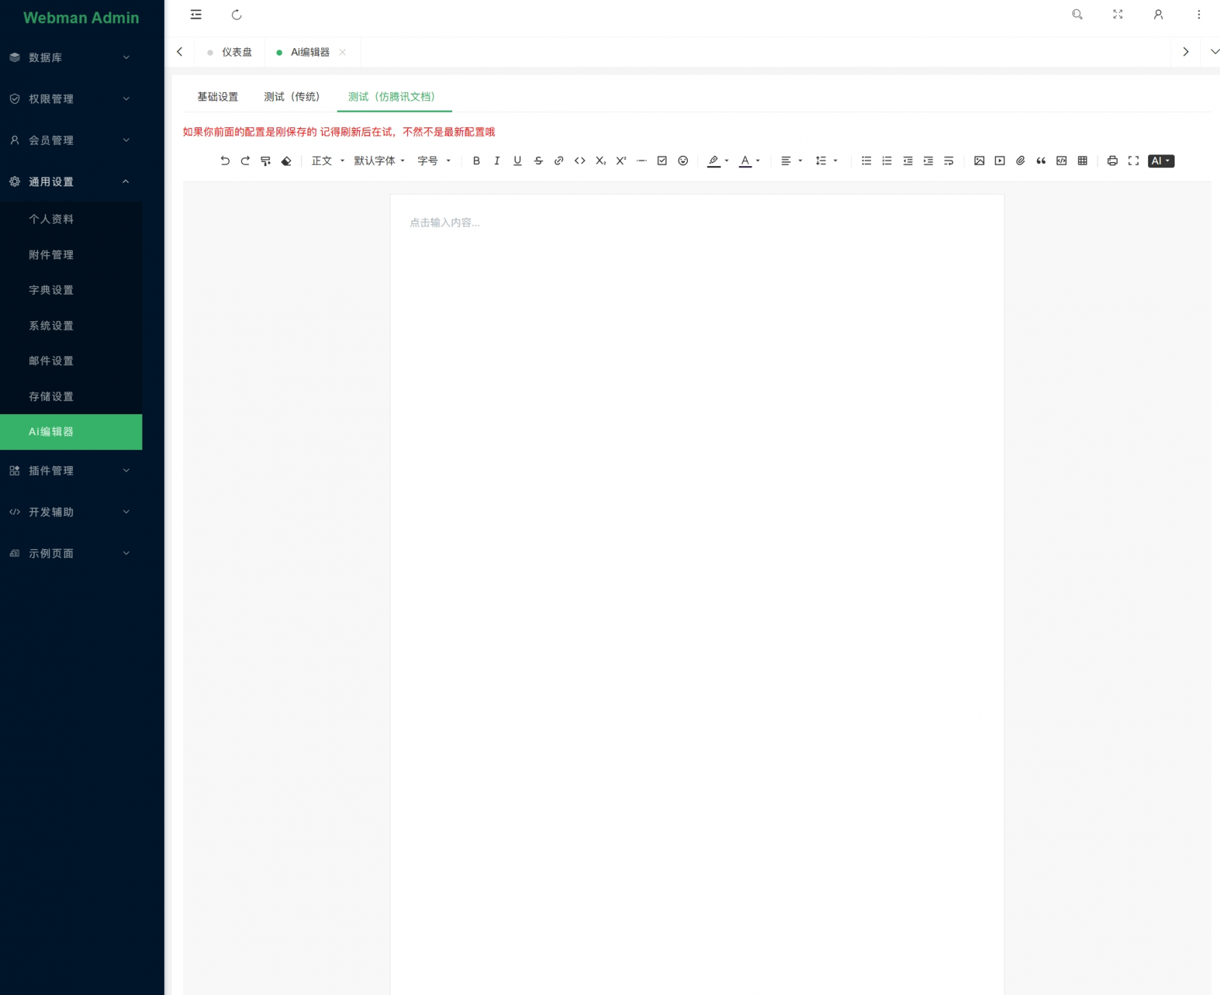Open the 字号 font size dropdown

coord(434,161)
